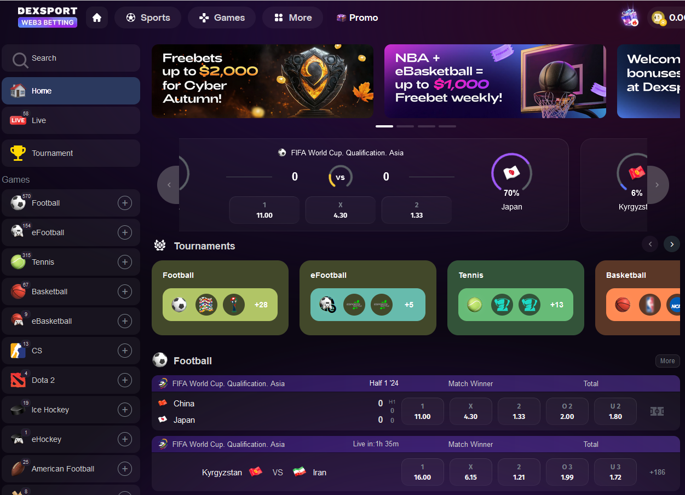Click the Football section More button
Viewport: 685px width, 495px height.
(667, 361)
